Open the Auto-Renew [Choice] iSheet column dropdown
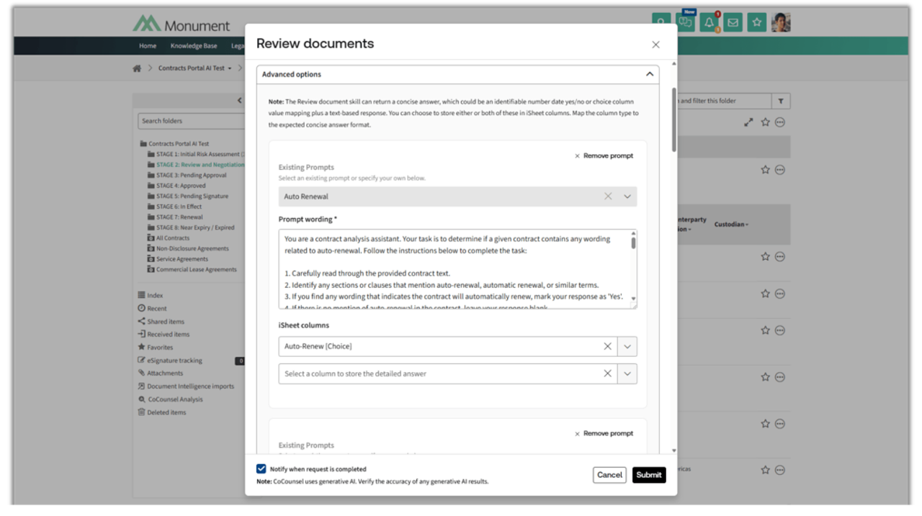Viewport: 922px width, 516px height. point(627,346)
